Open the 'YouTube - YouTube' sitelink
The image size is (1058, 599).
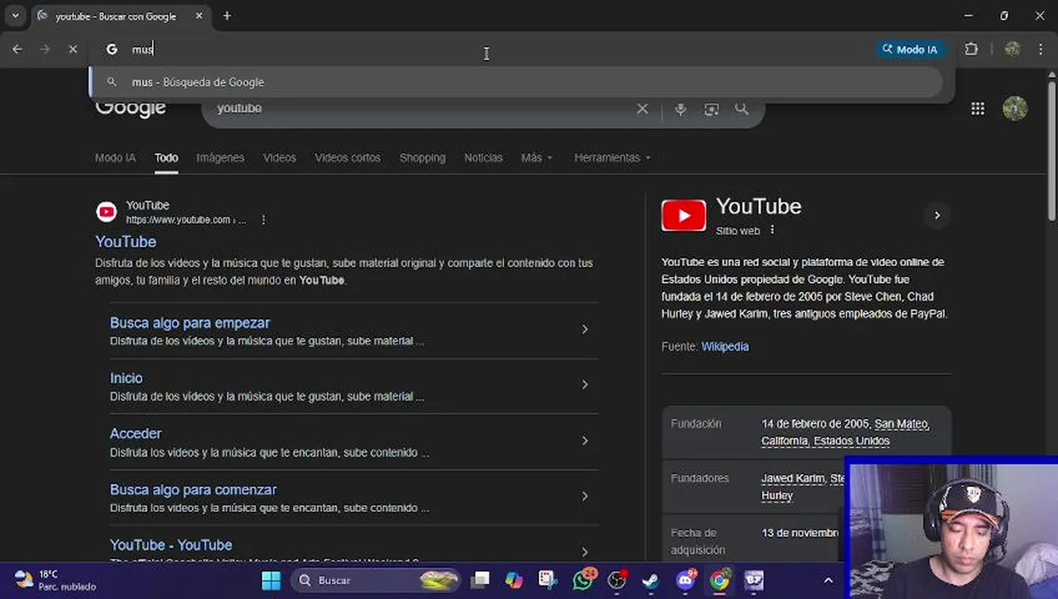[x=171, y=545]
